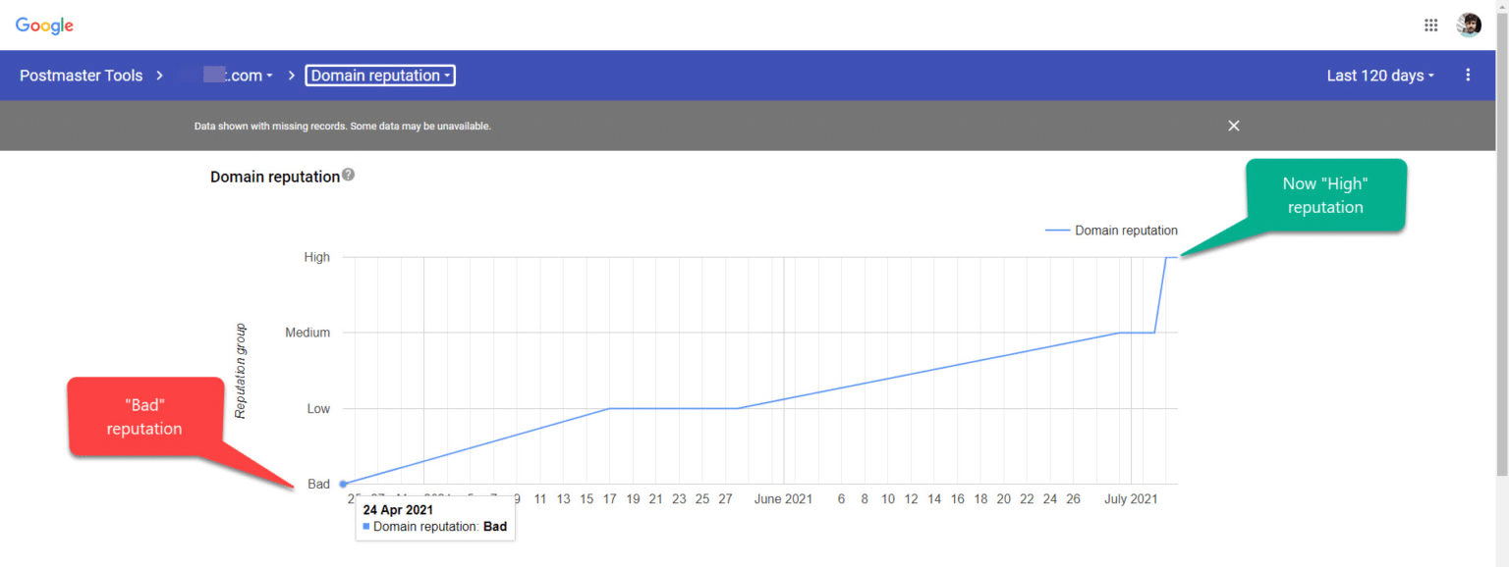Click the Bad data point on chart
The width and height of the screenshot is (1509, 567).
tap(343, 484)
